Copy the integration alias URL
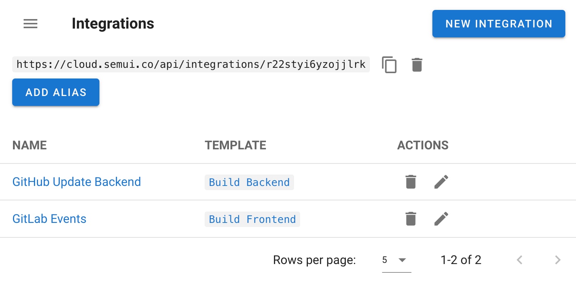 [389, 65]
